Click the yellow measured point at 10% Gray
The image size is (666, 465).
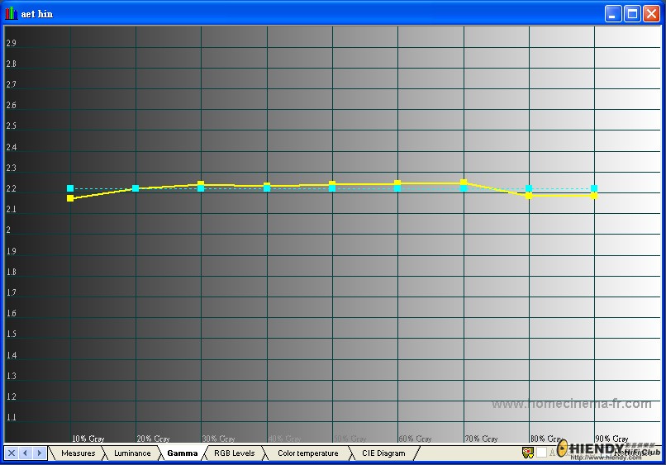70,198
